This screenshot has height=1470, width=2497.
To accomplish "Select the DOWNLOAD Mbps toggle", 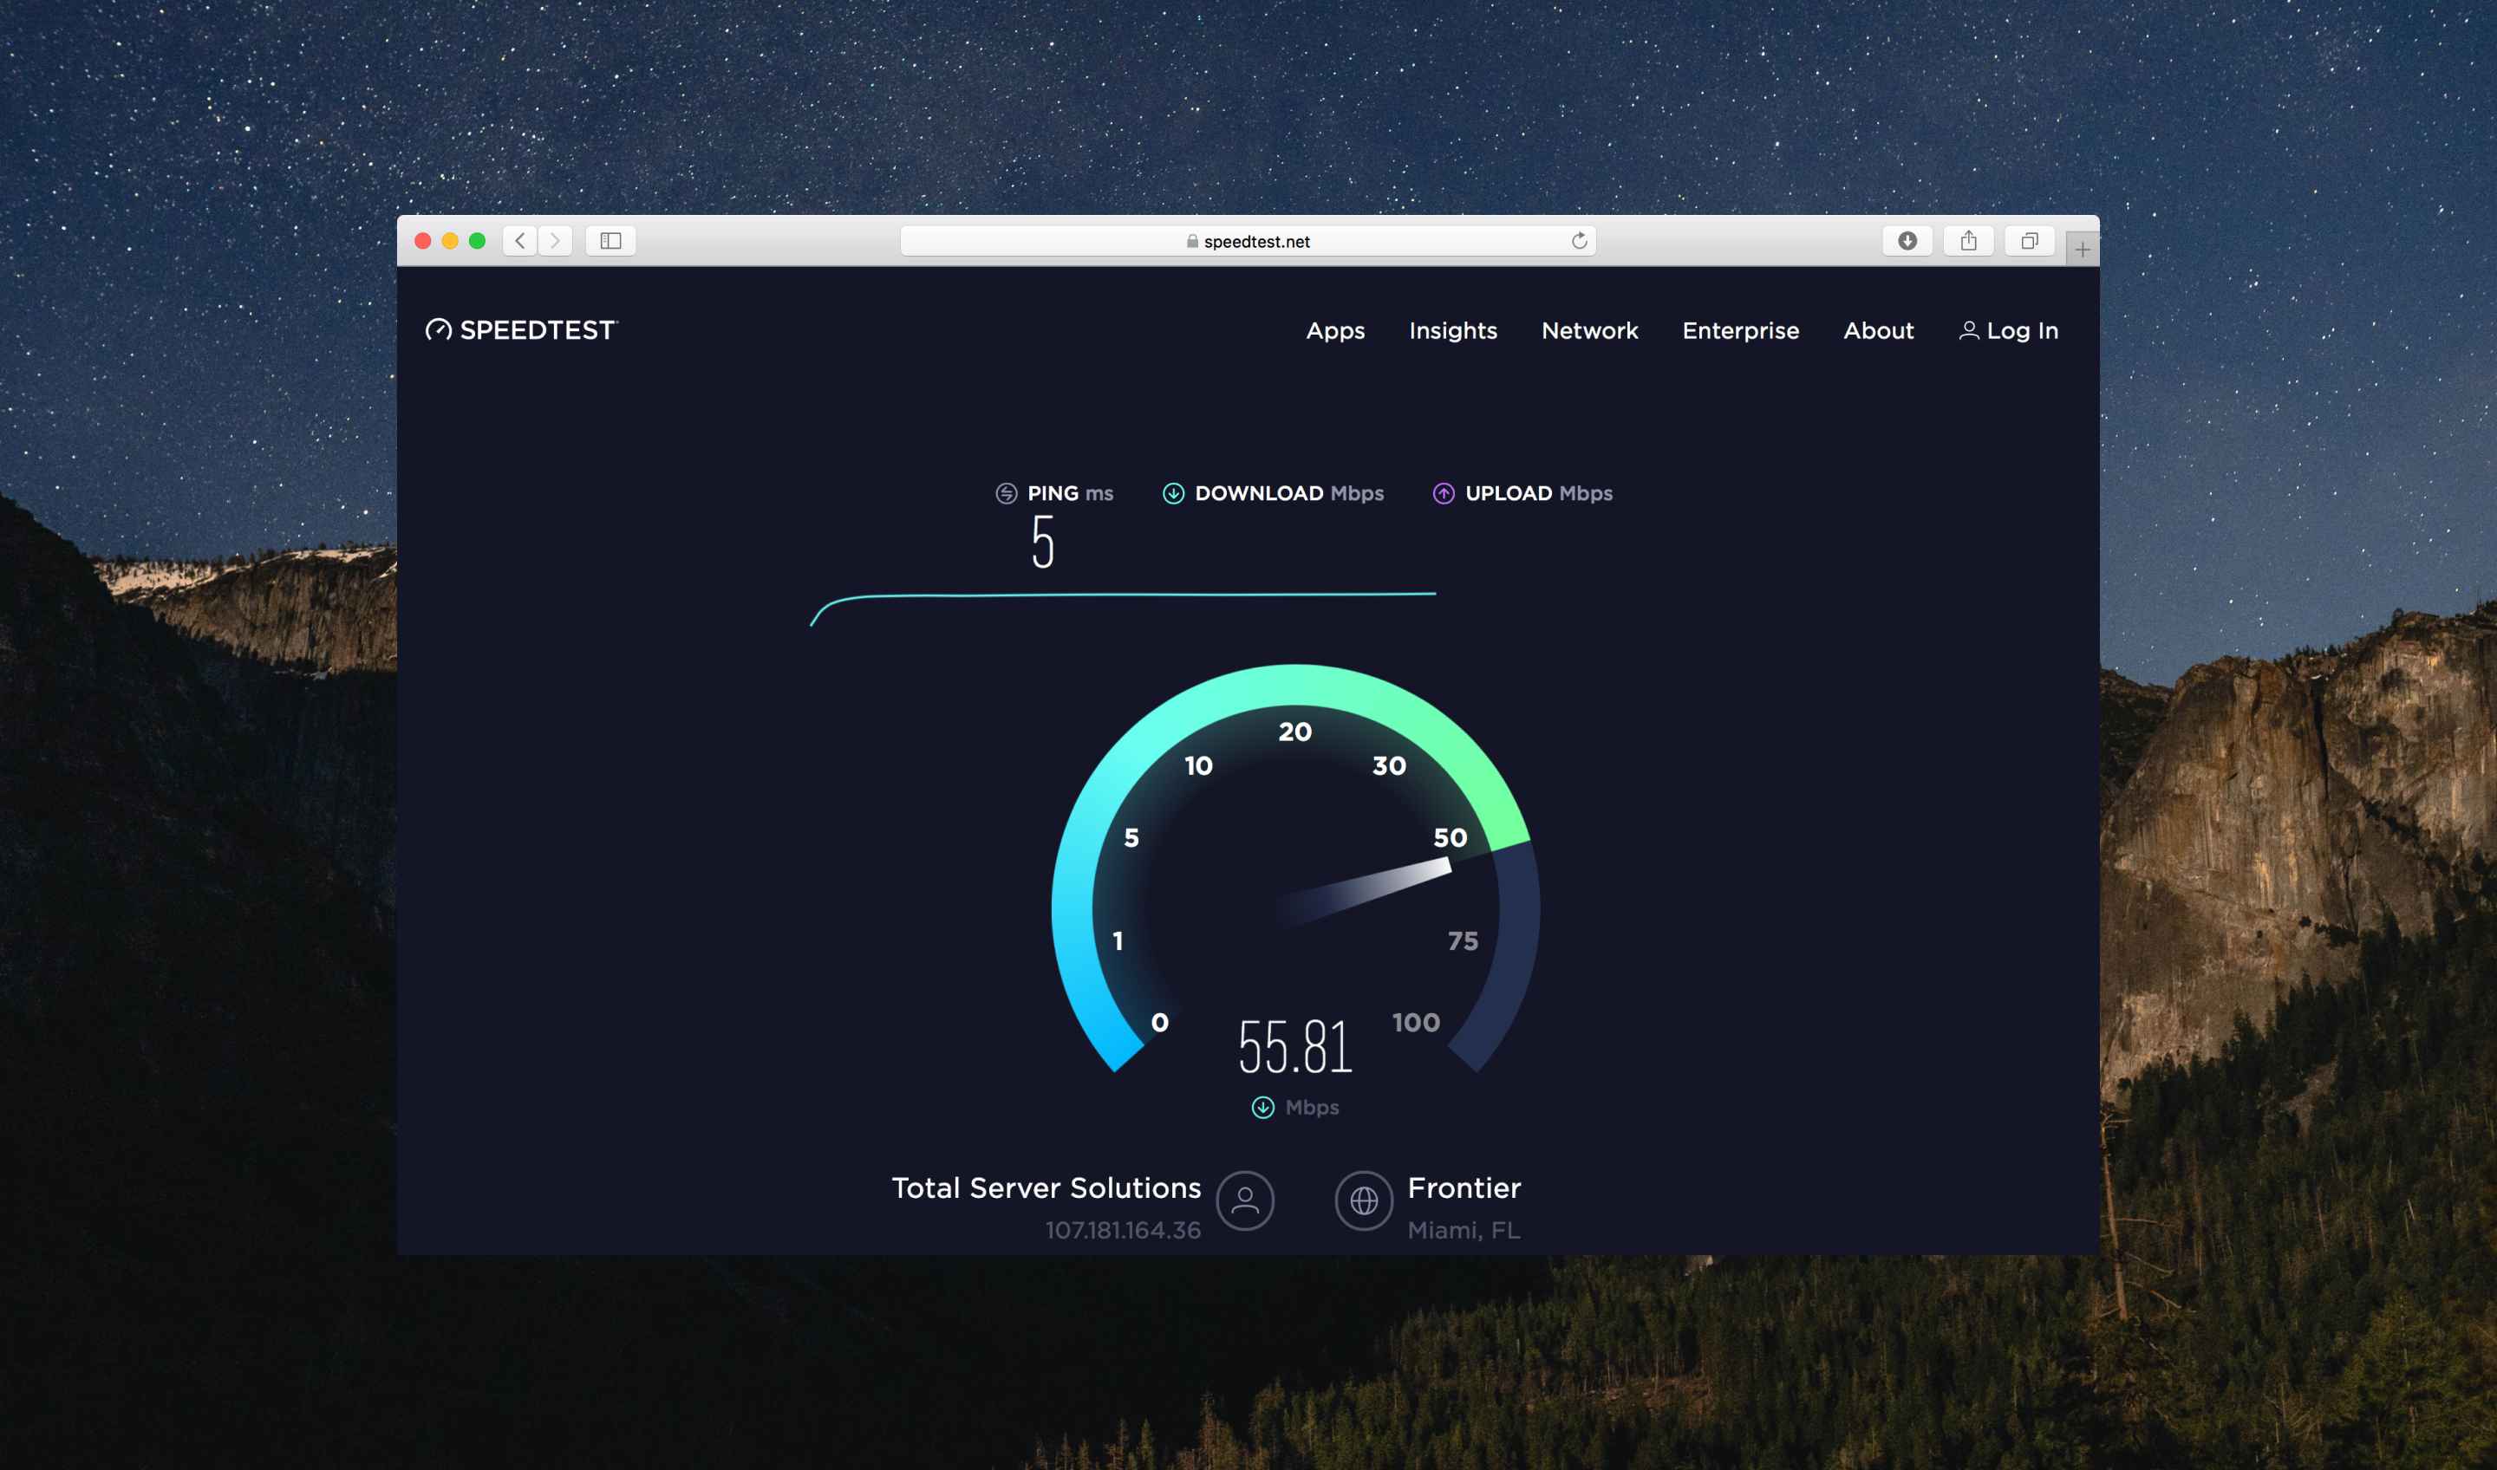I will click(1274, 491).
